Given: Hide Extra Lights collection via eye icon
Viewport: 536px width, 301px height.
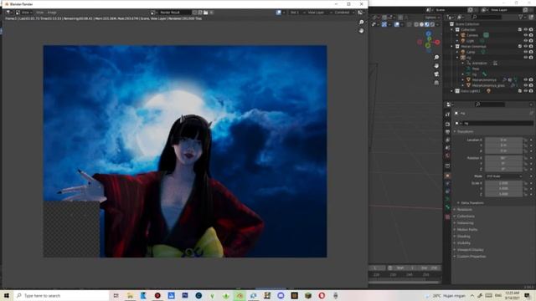Looking at the screenshot, I should 526,91.
